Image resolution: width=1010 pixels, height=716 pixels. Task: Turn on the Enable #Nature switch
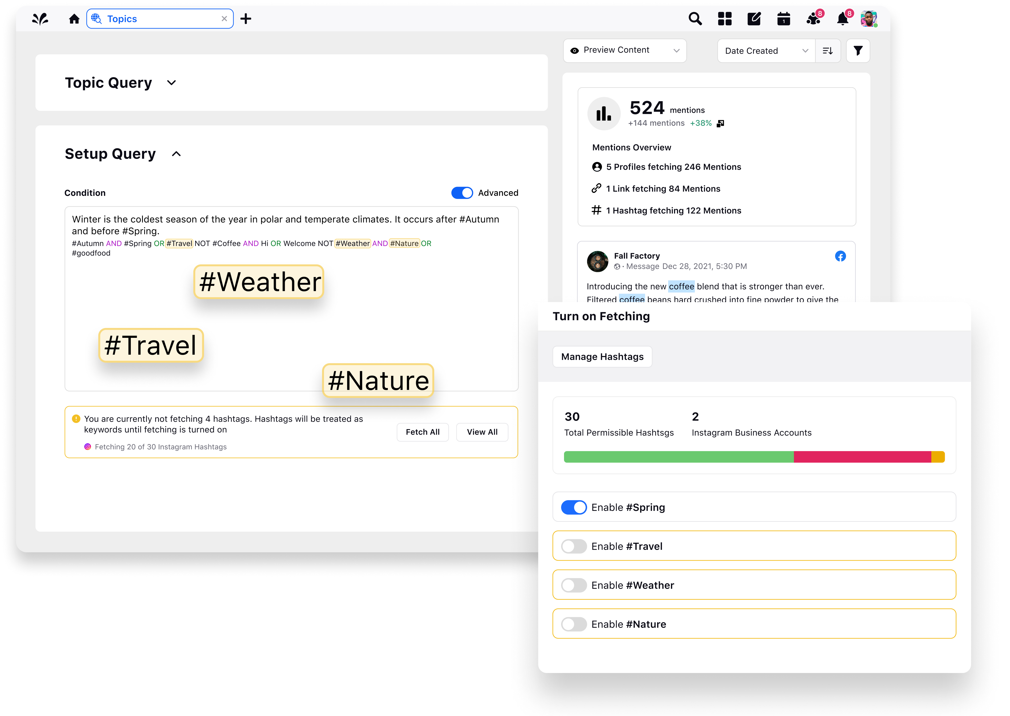coord(574,624)
